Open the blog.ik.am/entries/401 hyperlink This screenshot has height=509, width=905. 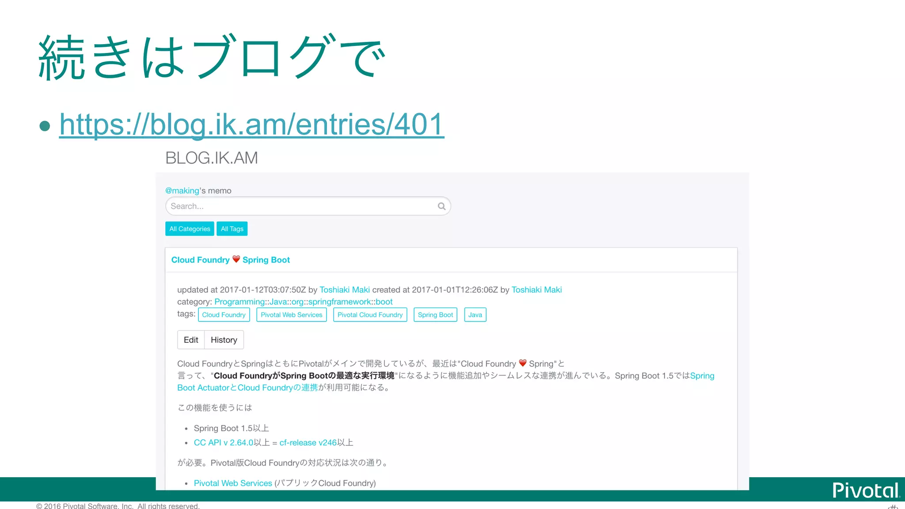click(x=251, y=124)
